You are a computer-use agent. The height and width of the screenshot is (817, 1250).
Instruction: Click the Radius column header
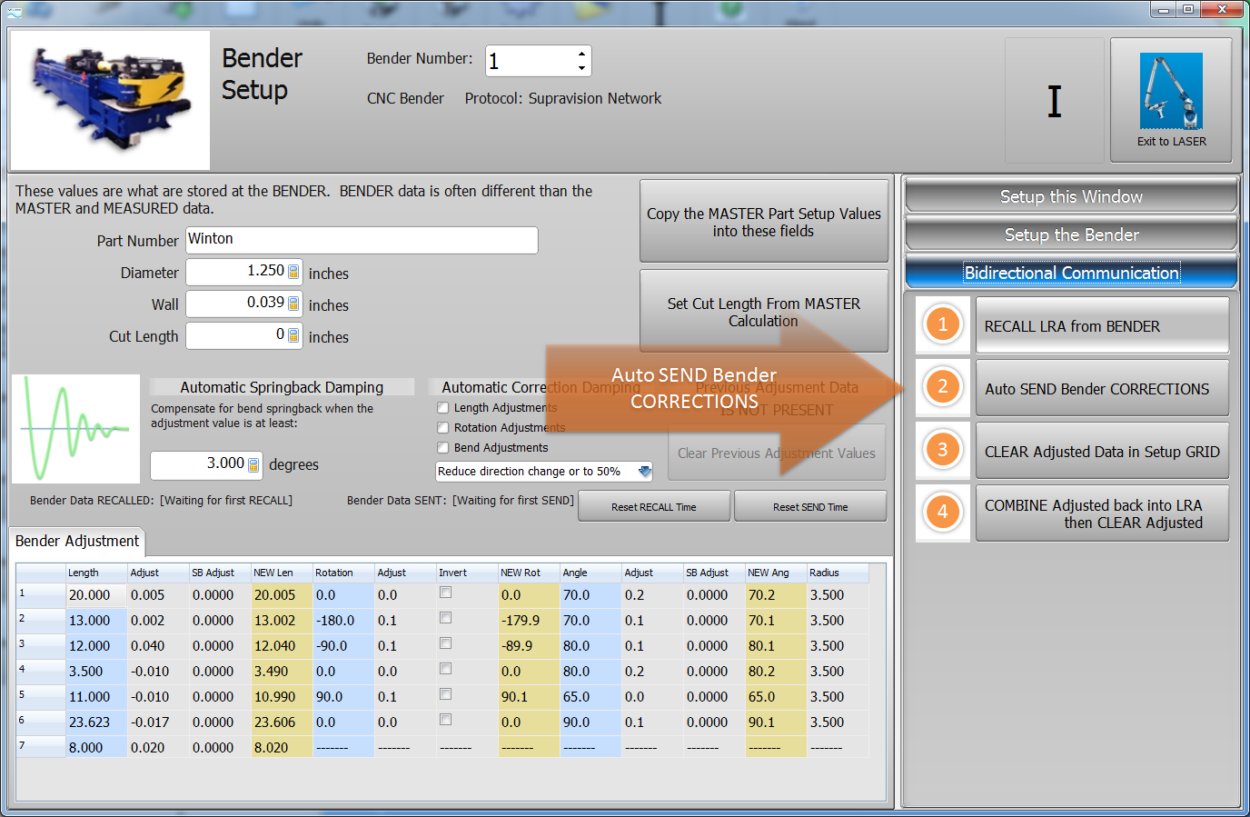pyautogui.click(x=838, y=573)
